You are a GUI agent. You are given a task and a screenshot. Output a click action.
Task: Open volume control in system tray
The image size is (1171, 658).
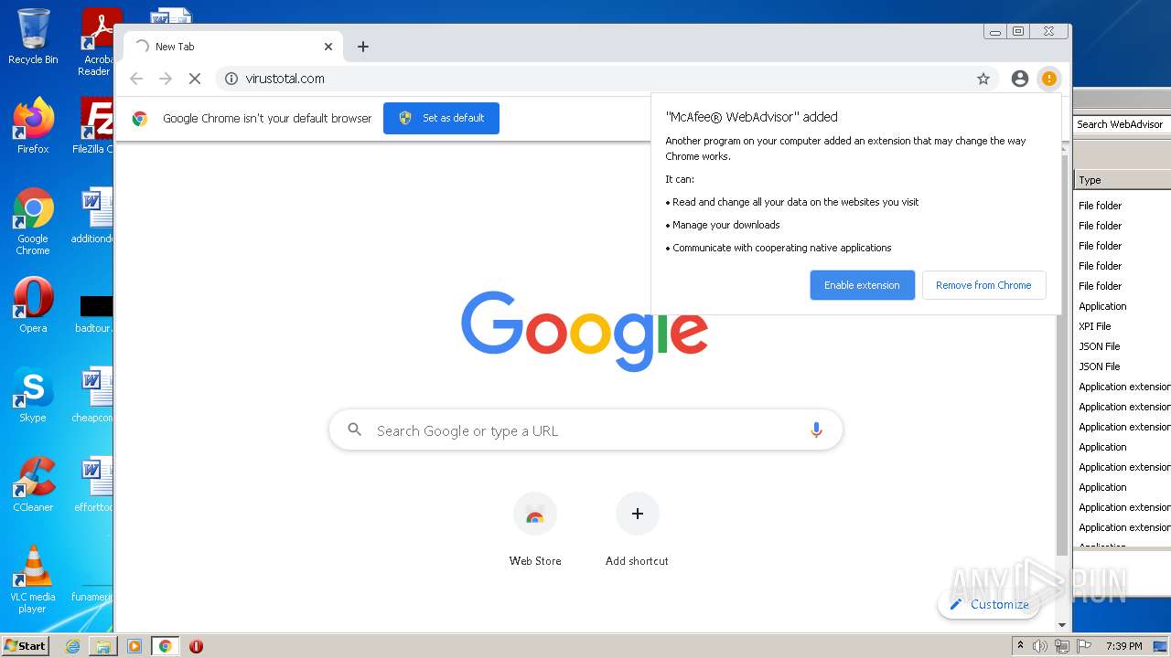click(x=1040, y=646)
